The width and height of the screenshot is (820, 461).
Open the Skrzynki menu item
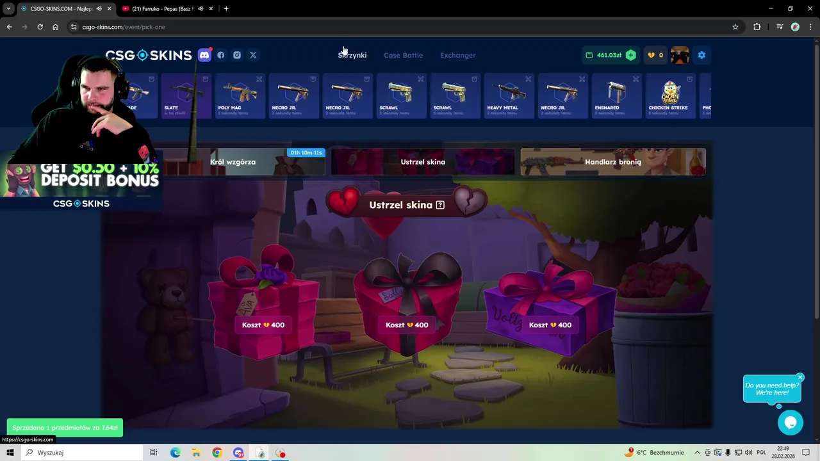(x=352, y=55)
